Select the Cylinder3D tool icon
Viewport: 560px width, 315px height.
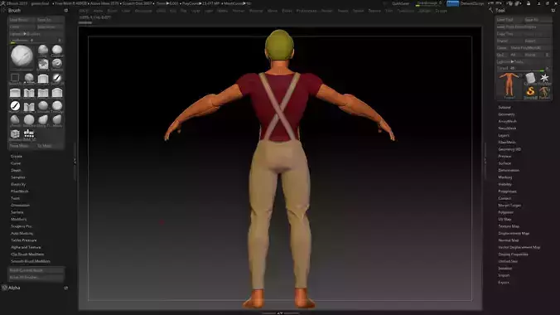530,79
